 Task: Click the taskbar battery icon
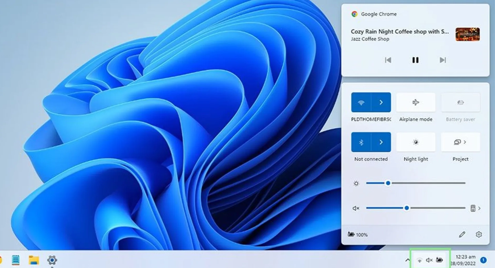click(439, 260)
